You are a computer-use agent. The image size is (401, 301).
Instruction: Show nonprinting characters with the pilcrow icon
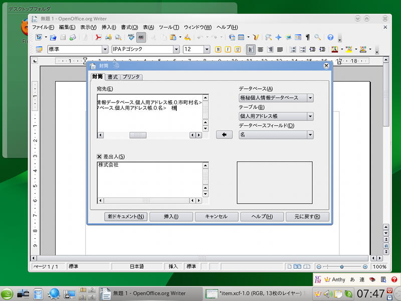pyautogui.click(x=308, y=37)
